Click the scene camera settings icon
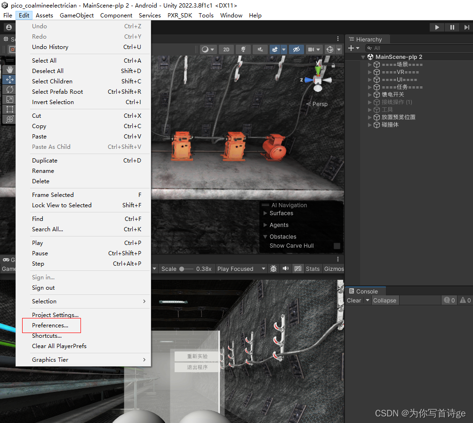473x423 pixels. (x=311, y=49)
